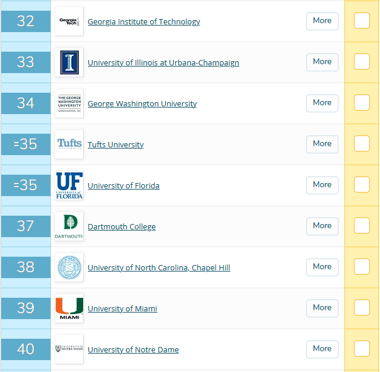Expand More details for Tufts University

(322, 144)
